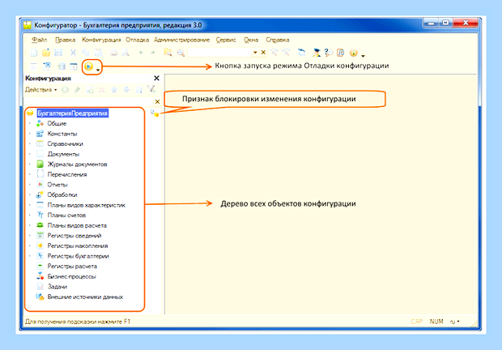502x350 pixels.
Task: Click the Paste clipboard toolbar icon
Action: point(98,53)
